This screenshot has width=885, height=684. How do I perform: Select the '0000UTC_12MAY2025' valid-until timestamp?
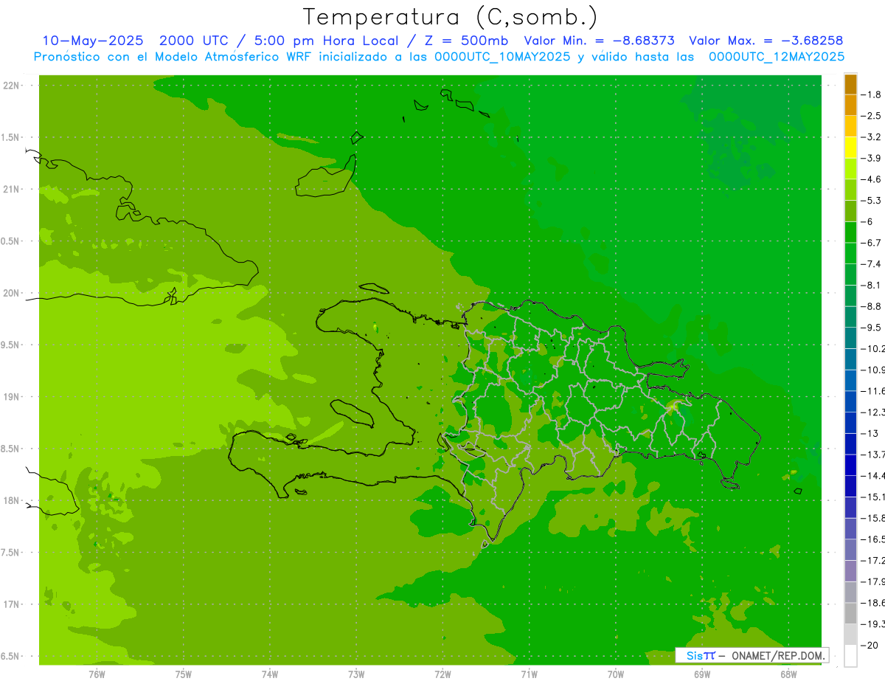777,57
